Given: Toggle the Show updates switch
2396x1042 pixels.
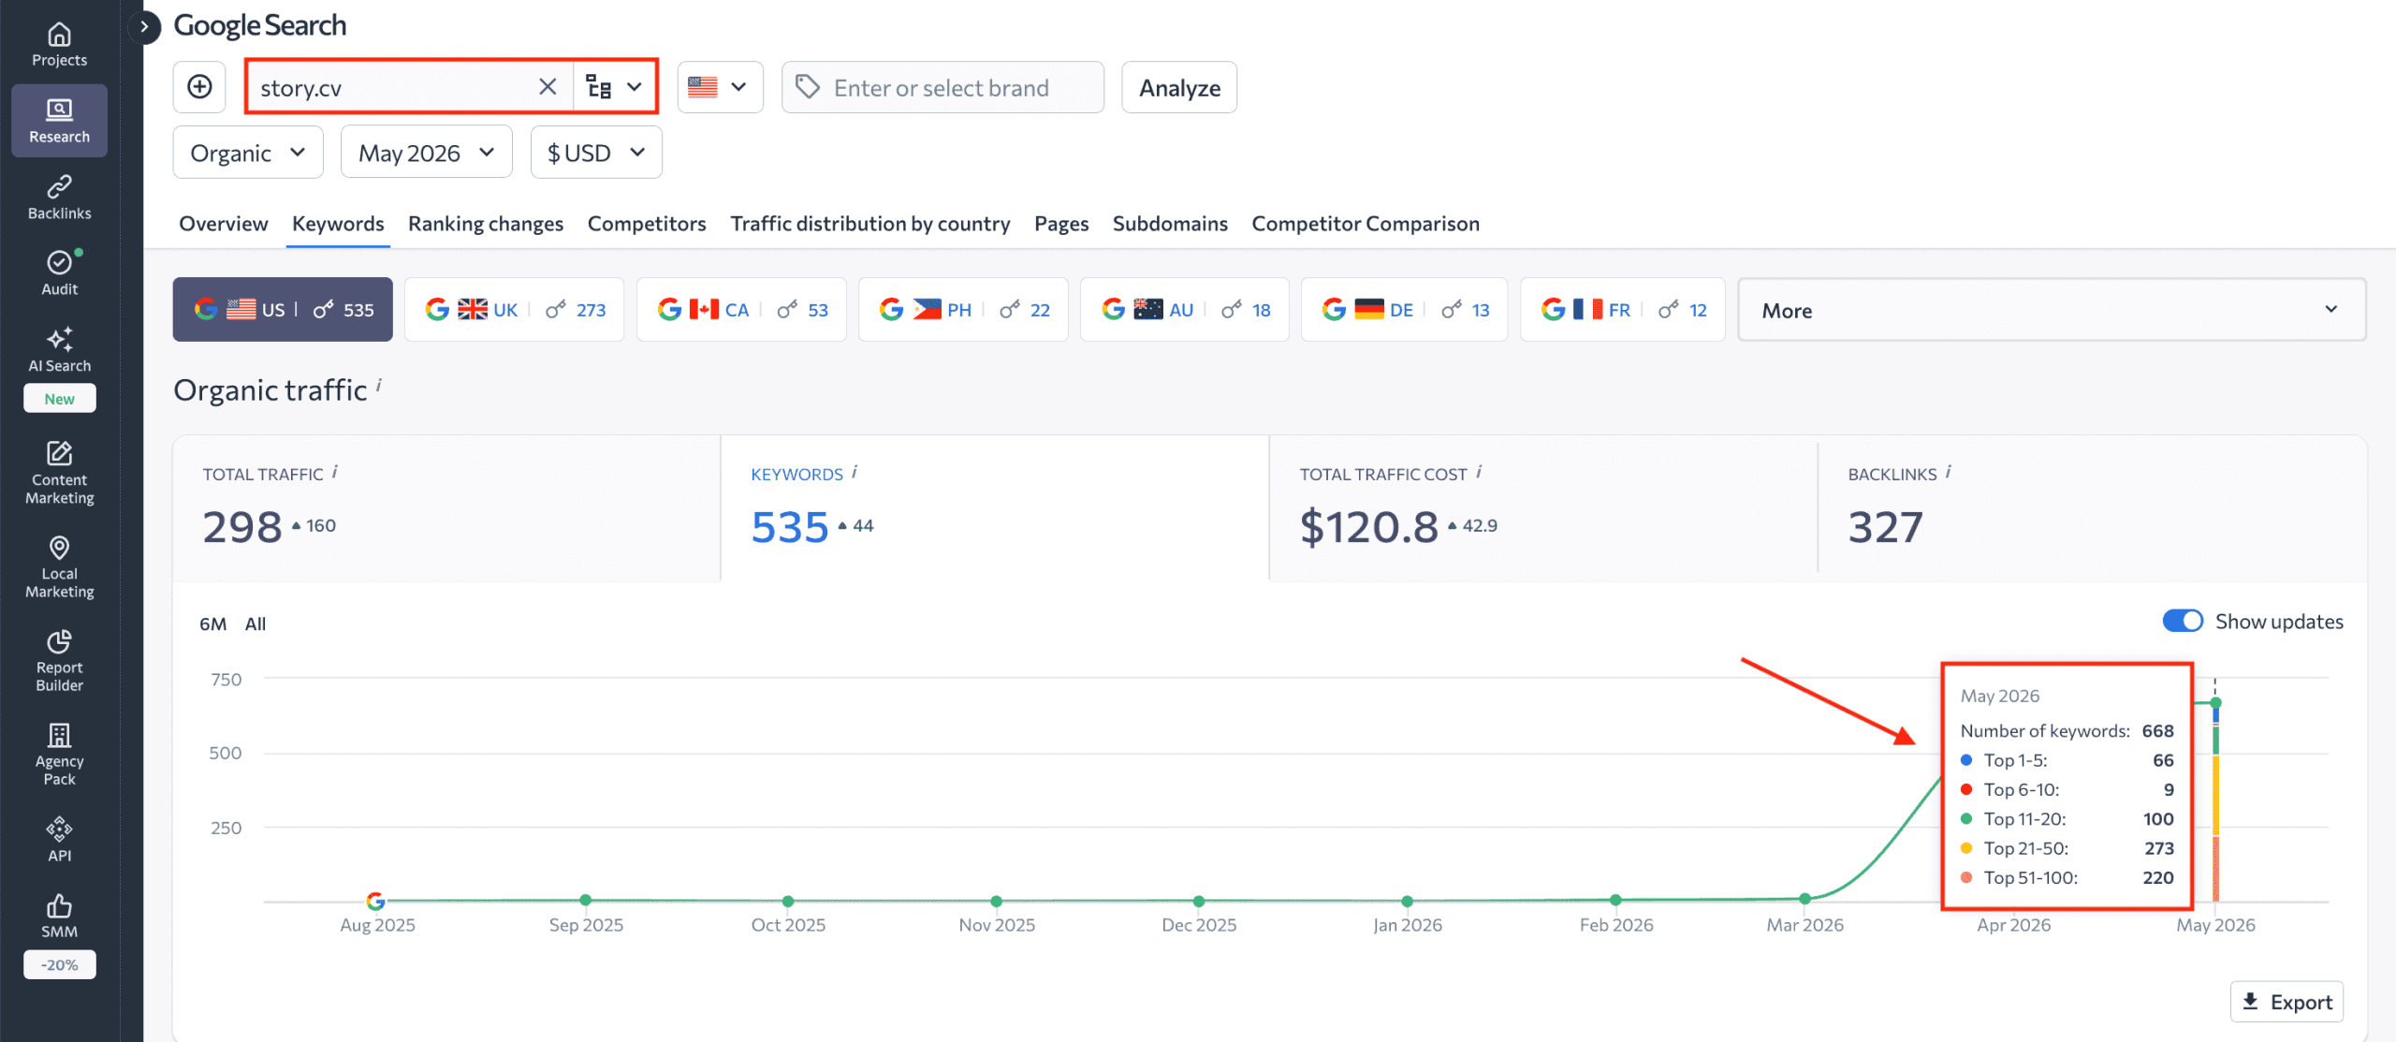Looking at the screenshot, I should tap(2183, 621).
